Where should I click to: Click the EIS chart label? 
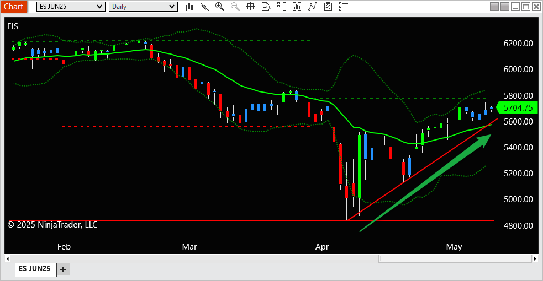point(13,26)
